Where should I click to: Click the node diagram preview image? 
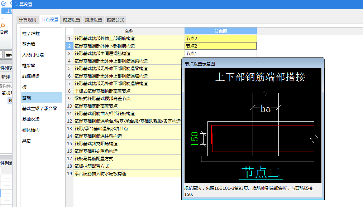pos(253,125)
